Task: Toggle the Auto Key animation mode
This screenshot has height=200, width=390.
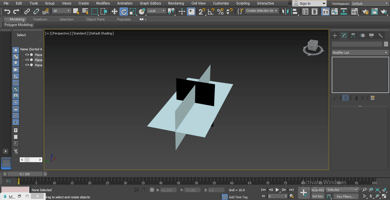Action: [317, 190]
